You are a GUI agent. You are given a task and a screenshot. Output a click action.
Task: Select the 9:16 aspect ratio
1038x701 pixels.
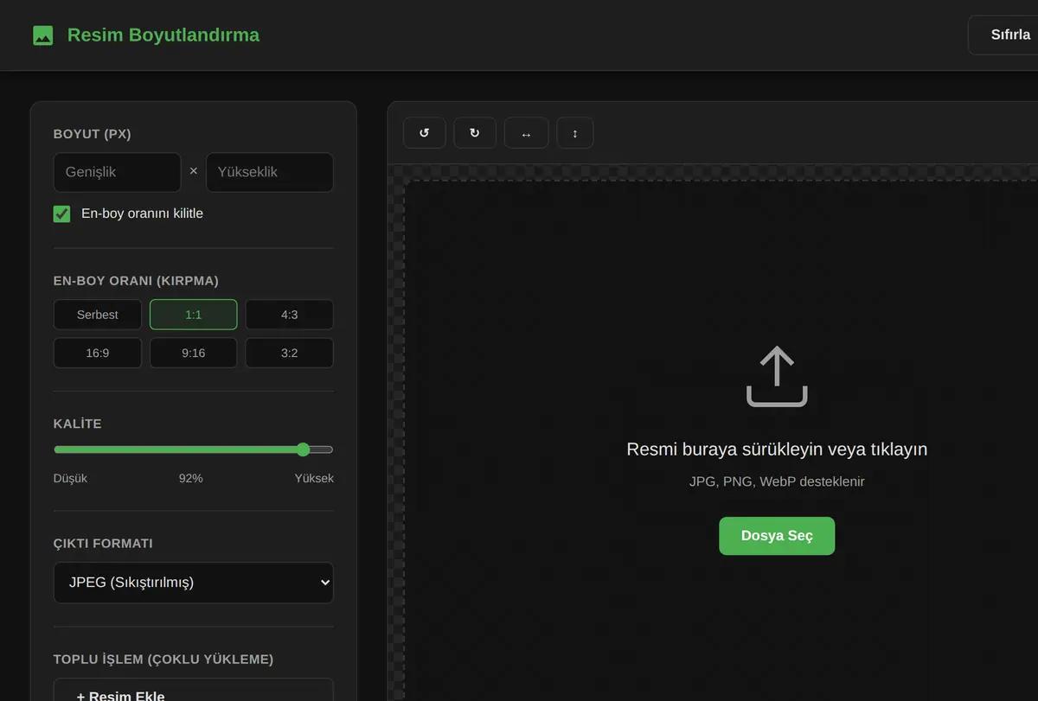(x=194, y=353)
